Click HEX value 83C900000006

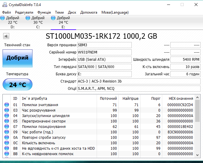point(180,132)
